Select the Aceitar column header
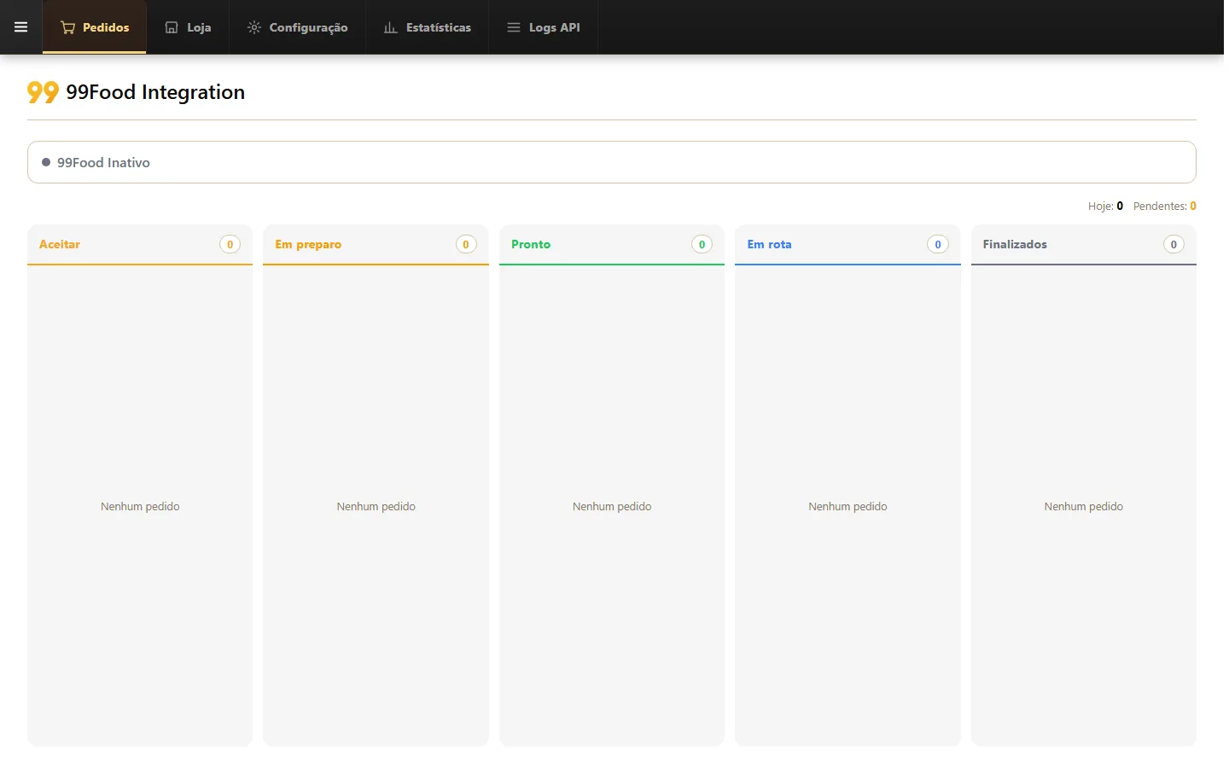Image resolution: width=1229 pixels, height=768 pixels. click(140, 245)
